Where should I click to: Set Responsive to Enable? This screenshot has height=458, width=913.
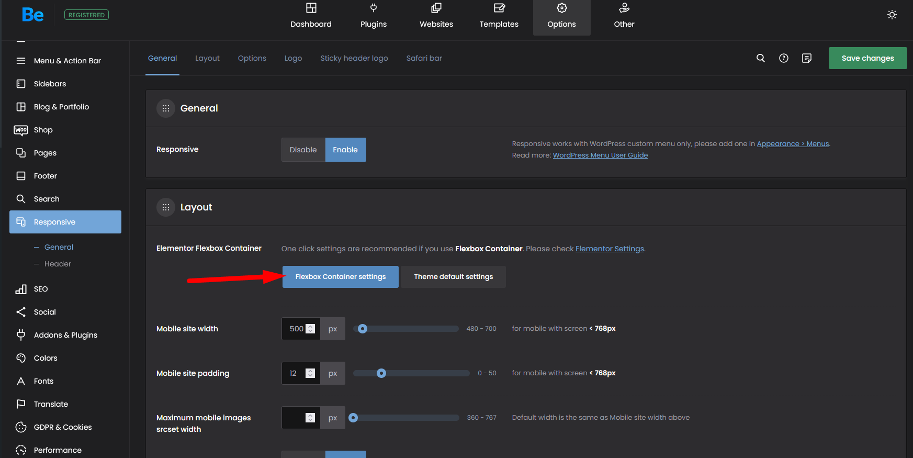(345, 150)
